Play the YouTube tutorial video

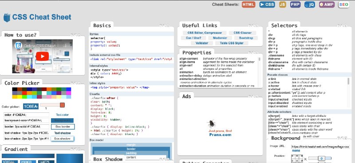tap(42, 56)
